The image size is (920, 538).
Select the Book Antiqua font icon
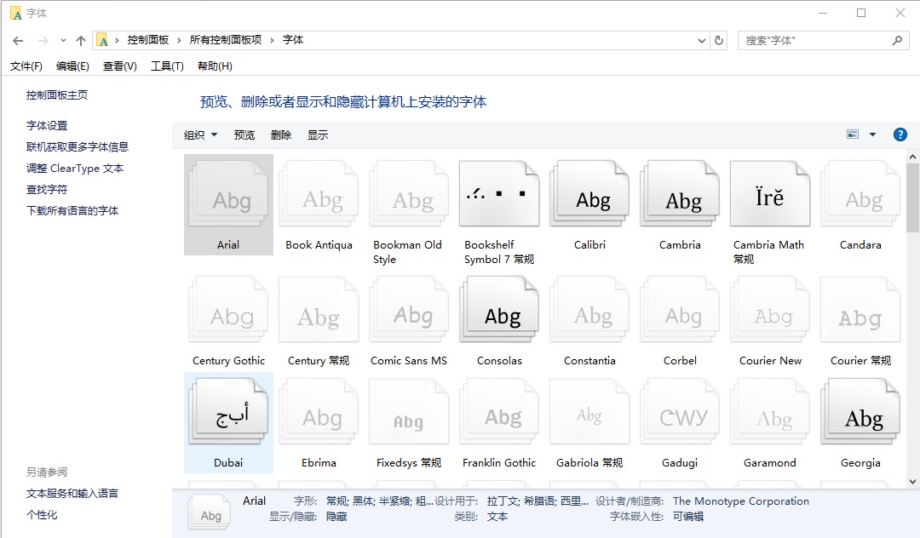click(x=319, y=195)
